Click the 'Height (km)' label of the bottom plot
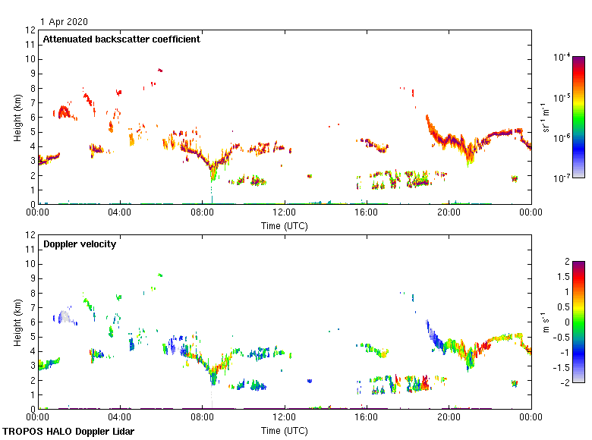Viewport: 592px width, 440px height. pyautogui.click(x=17, y=322)
